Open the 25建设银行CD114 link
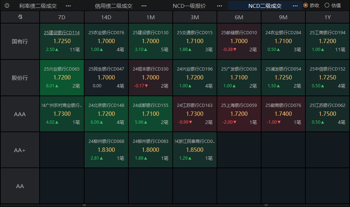This screenshot has width=350, height=207. point(62,32)
